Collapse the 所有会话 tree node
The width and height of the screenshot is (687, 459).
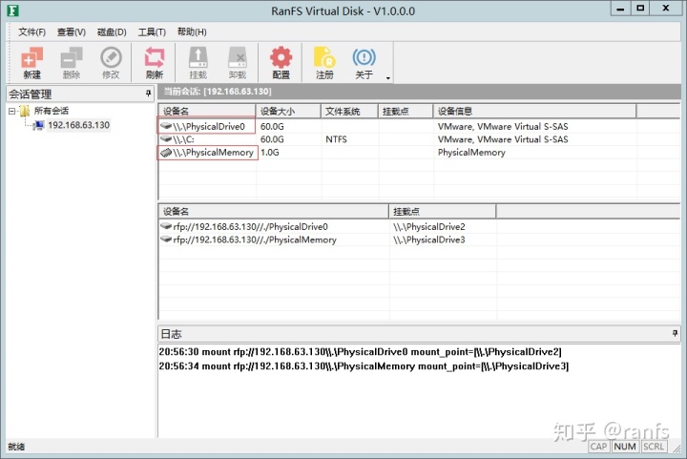click(11, 111)
